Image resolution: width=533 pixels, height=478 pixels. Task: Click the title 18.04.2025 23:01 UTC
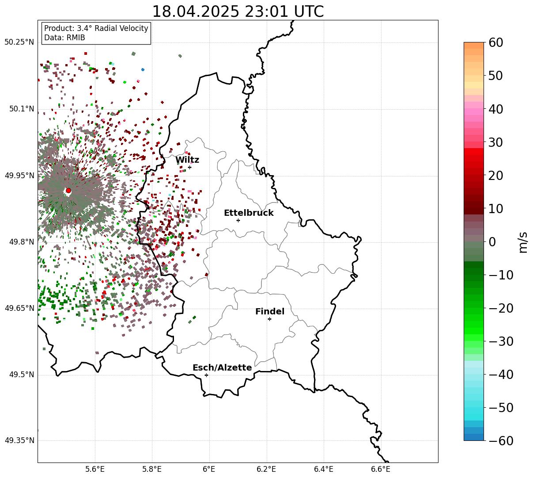(x=238, y=11)
